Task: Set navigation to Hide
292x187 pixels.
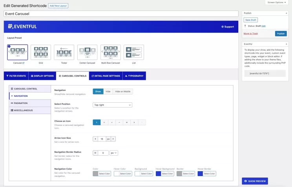Action: 108,91
